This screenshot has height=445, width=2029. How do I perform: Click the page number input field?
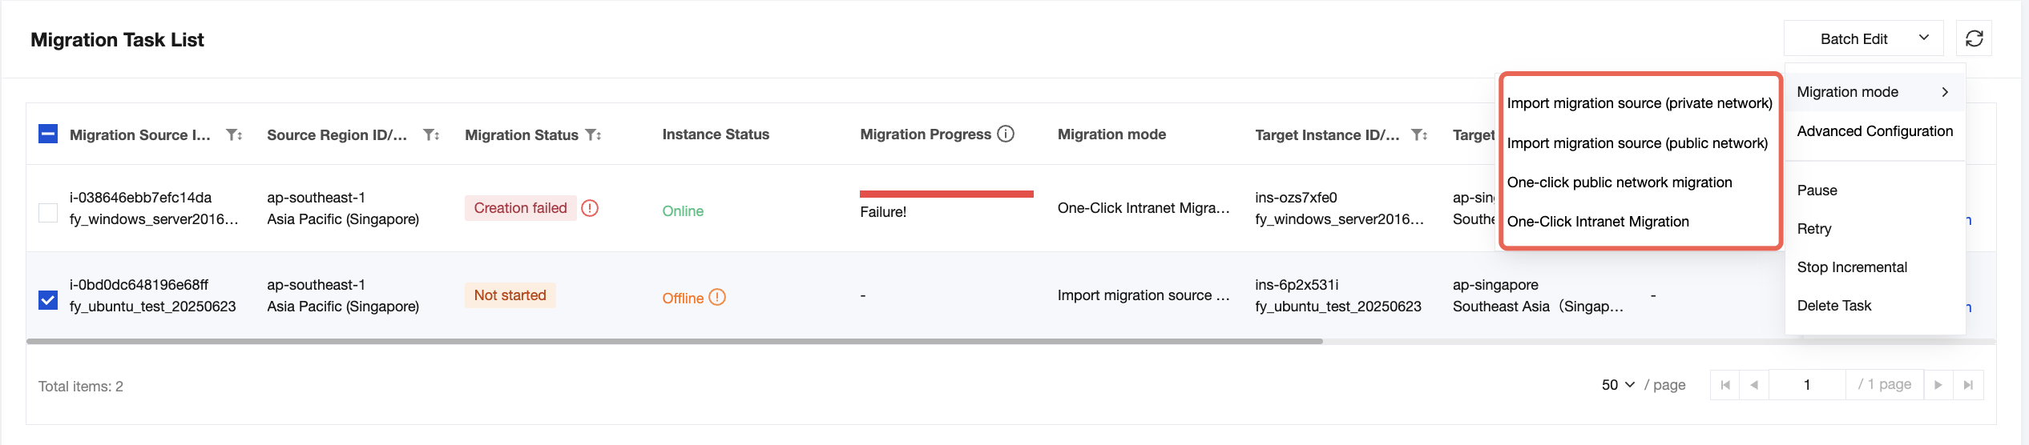point(1806,385)
